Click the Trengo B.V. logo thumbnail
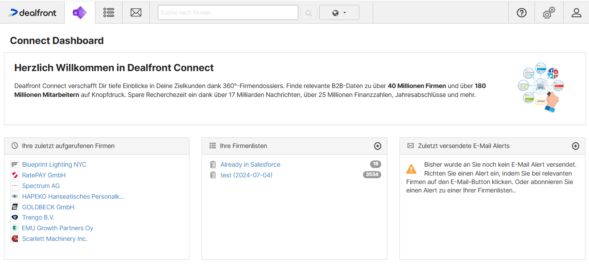The image size is (589, 264). (15, 217)
